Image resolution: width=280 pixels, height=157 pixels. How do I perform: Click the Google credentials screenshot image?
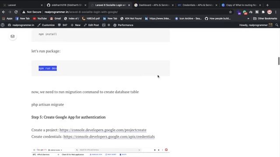pos(101,152)
